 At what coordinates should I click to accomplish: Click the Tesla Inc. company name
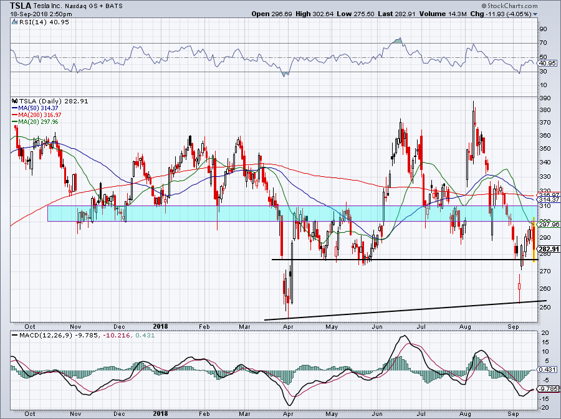click(48, 6)
